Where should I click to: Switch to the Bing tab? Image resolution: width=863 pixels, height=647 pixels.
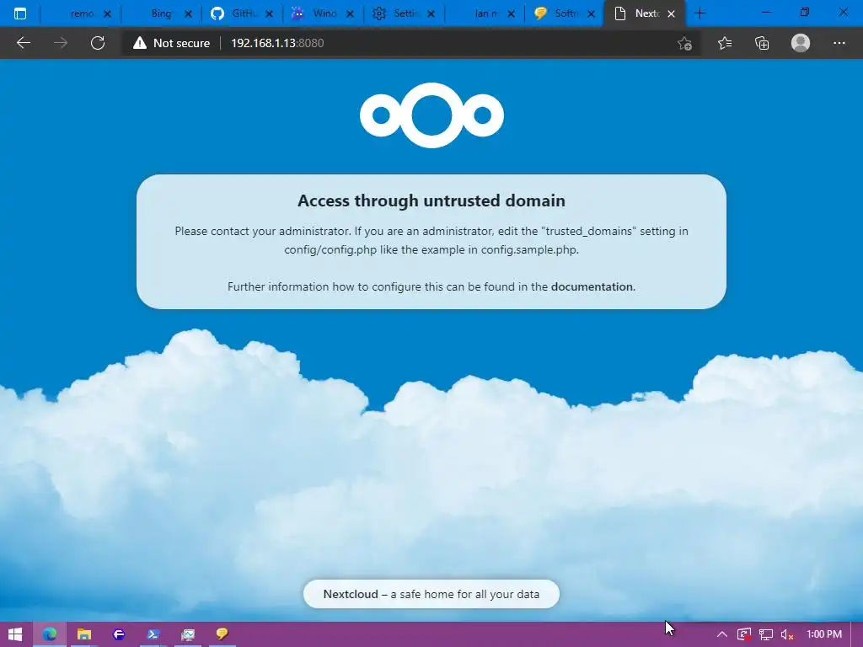pyautogui.click(x=161, y=13)
